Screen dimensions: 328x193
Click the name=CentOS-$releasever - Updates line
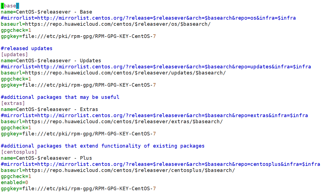(x=51, y=61)
